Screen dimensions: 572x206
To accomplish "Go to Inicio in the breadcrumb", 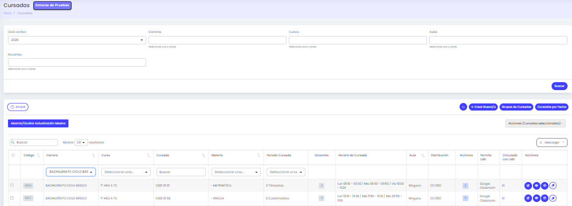I will coord(8,13).
